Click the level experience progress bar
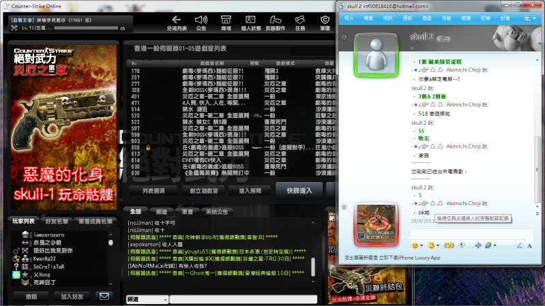Image resolution: width=545 pixels, height=306 pixels. pos(86,28)
